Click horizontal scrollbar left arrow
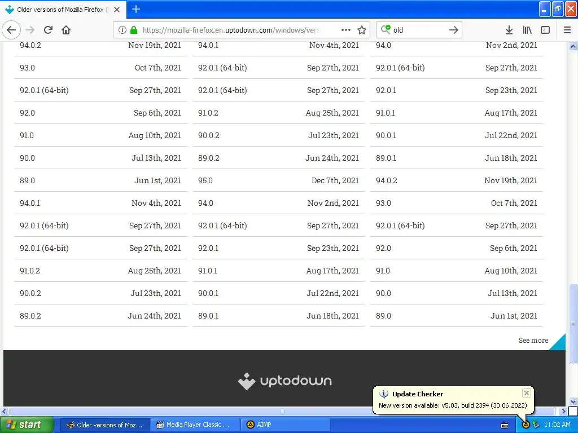578x433 pixels. pos(4,411)
